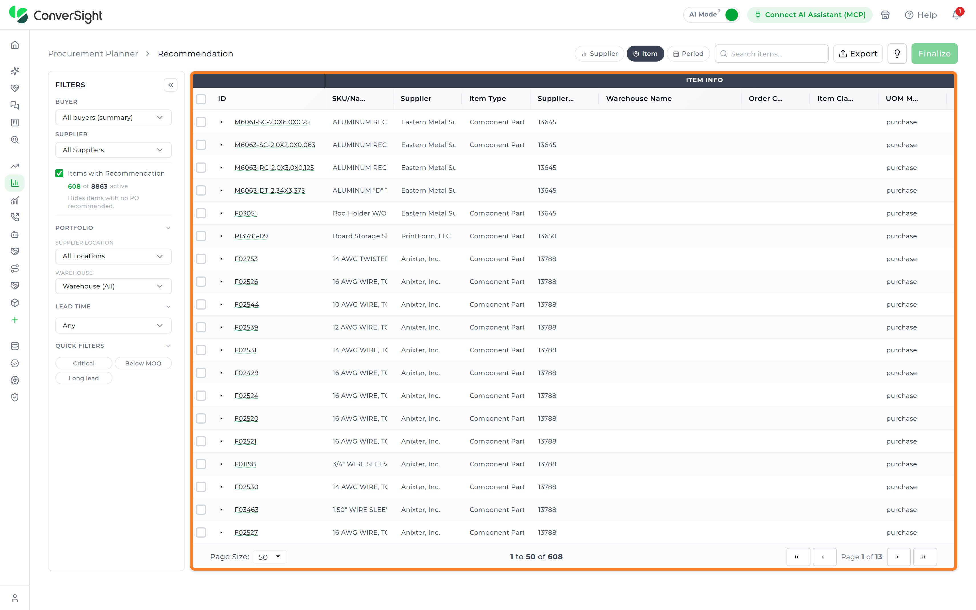Select all rows header checkbox

pyautogui.click(x=201, y=99)
